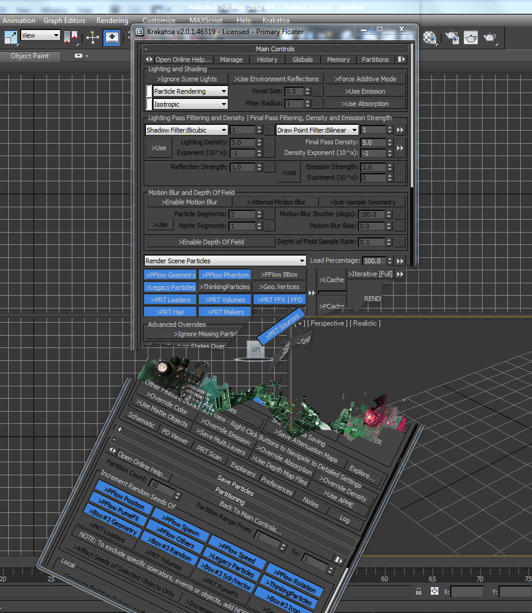532x613 pixels.
Task: Click the ribbon minimize icon next to Object Paint
Action: (x=78, y=56)
